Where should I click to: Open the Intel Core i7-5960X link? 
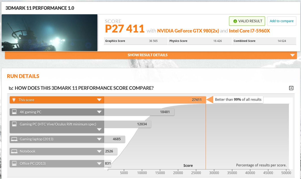[x=249, y=31]
